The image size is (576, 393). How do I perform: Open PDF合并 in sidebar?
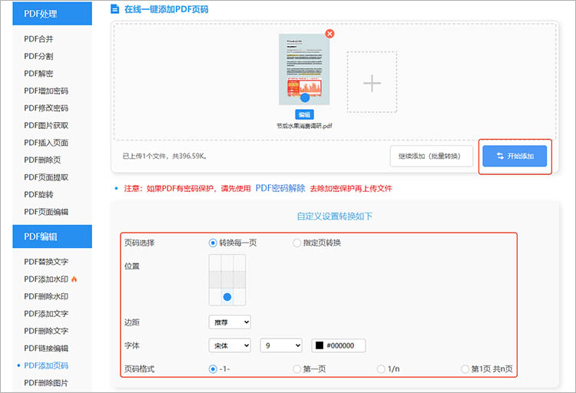tap(38, 39)
